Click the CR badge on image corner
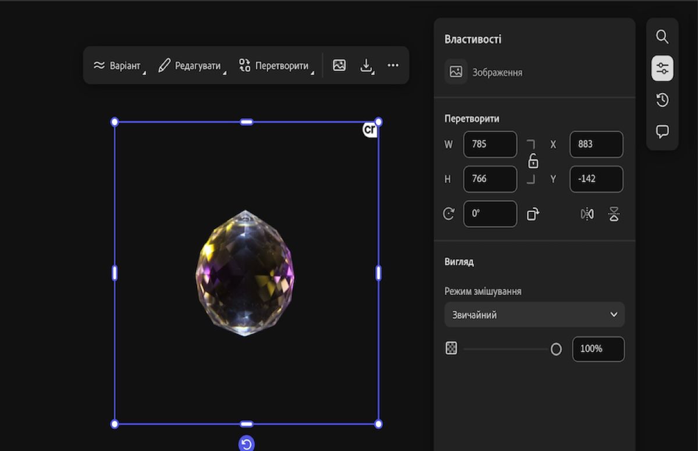The image size is (698, 451). coord(369,130)
